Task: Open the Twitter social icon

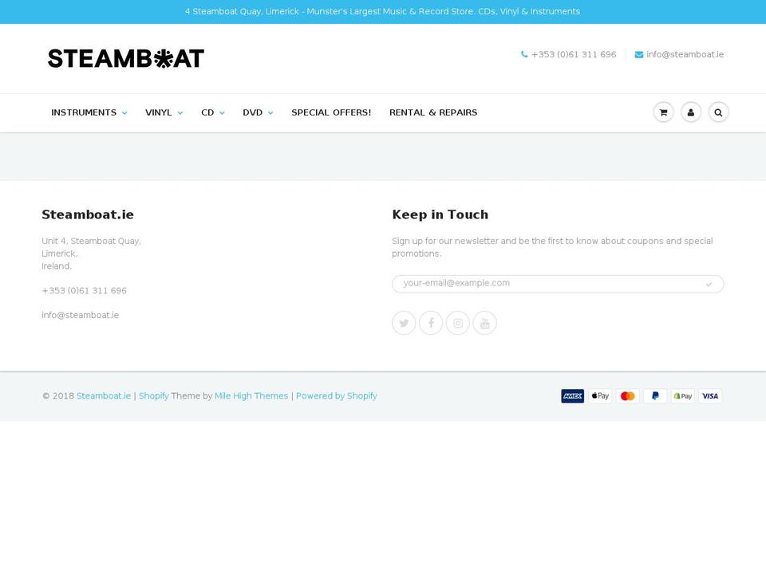Action: (404, 323)
